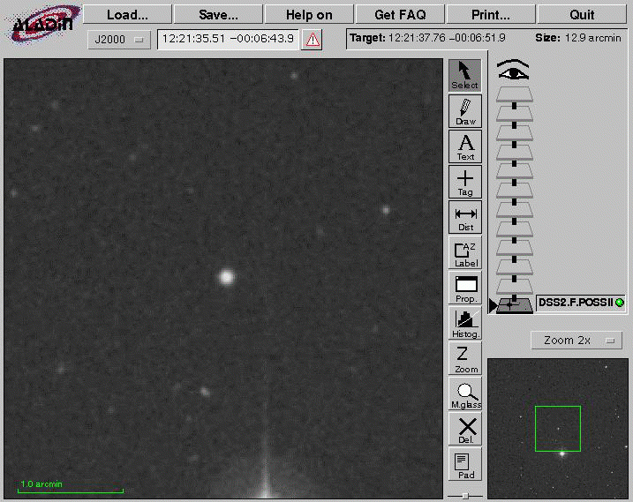Open the Zoom 2x dropdown
The image size is (633, 502).
click(576, 341)
